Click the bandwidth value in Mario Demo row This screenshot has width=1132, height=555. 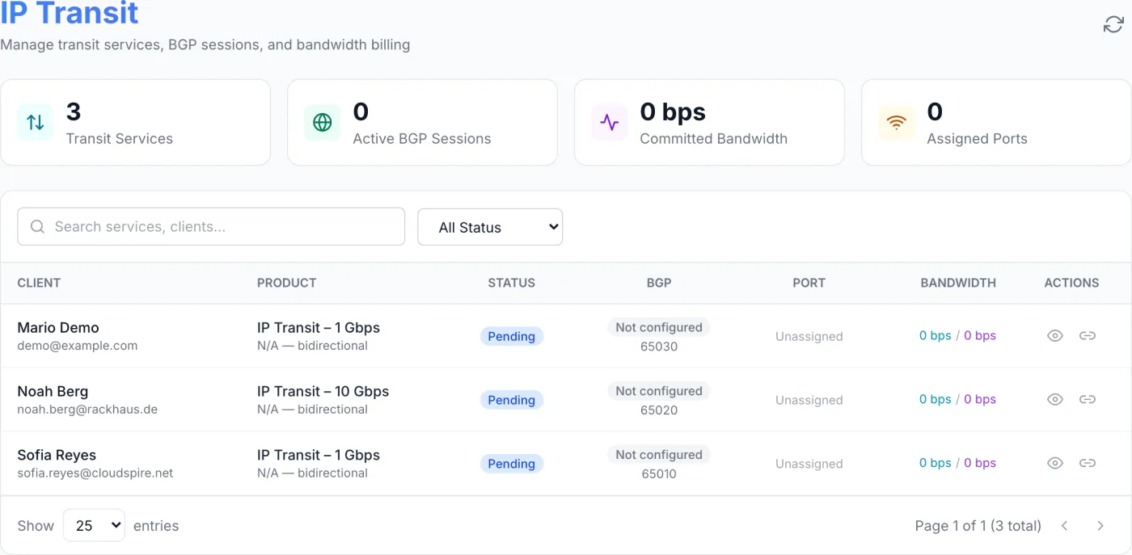[x=957, y=336]
